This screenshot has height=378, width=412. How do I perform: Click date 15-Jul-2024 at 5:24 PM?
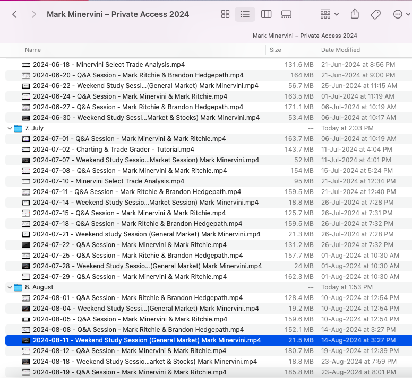pyautogui.click(x=357, y=171)
